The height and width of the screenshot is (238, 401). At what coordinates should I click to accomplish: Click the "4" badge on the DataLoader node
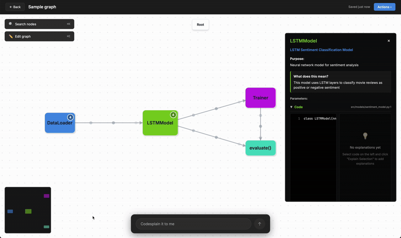click(70, 117)
